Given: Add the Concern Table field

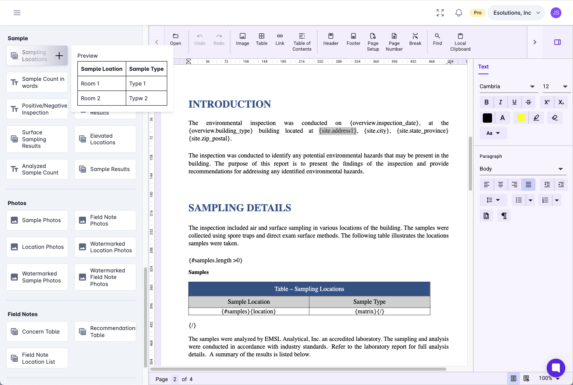Looking at the screenshot, I should tap(37, 332).
